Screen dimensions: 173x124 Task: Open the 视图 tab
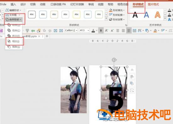click(x=101, y=4)
